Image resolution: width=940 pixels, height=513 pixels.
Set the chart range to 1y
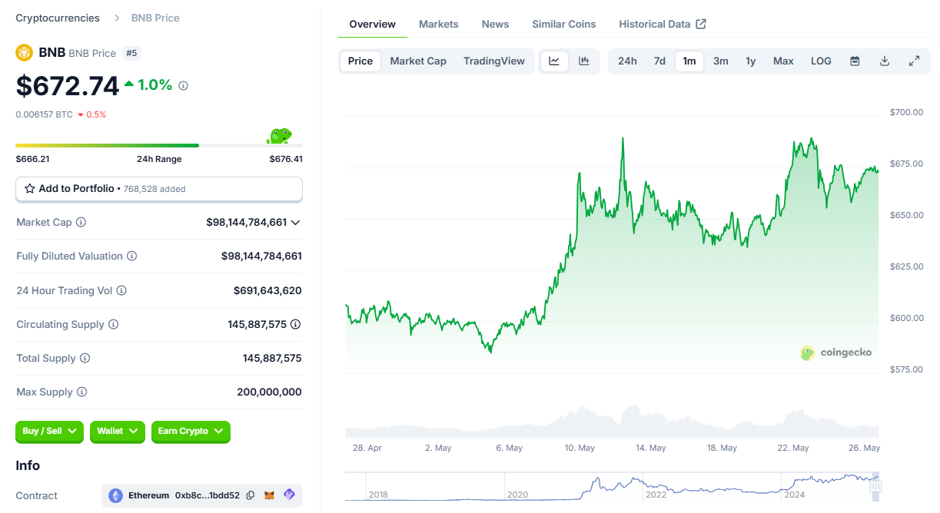click(751, 61)
